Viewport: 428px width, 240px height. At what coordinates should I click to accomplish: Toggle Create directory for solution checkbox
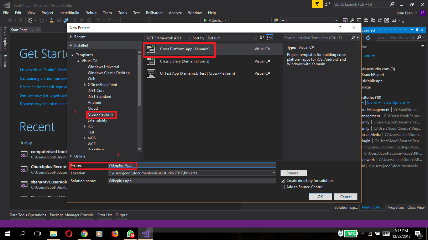point(283,181)
